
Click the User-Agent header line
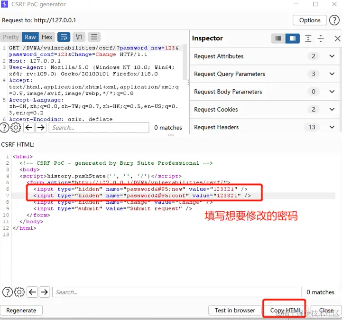92,71
